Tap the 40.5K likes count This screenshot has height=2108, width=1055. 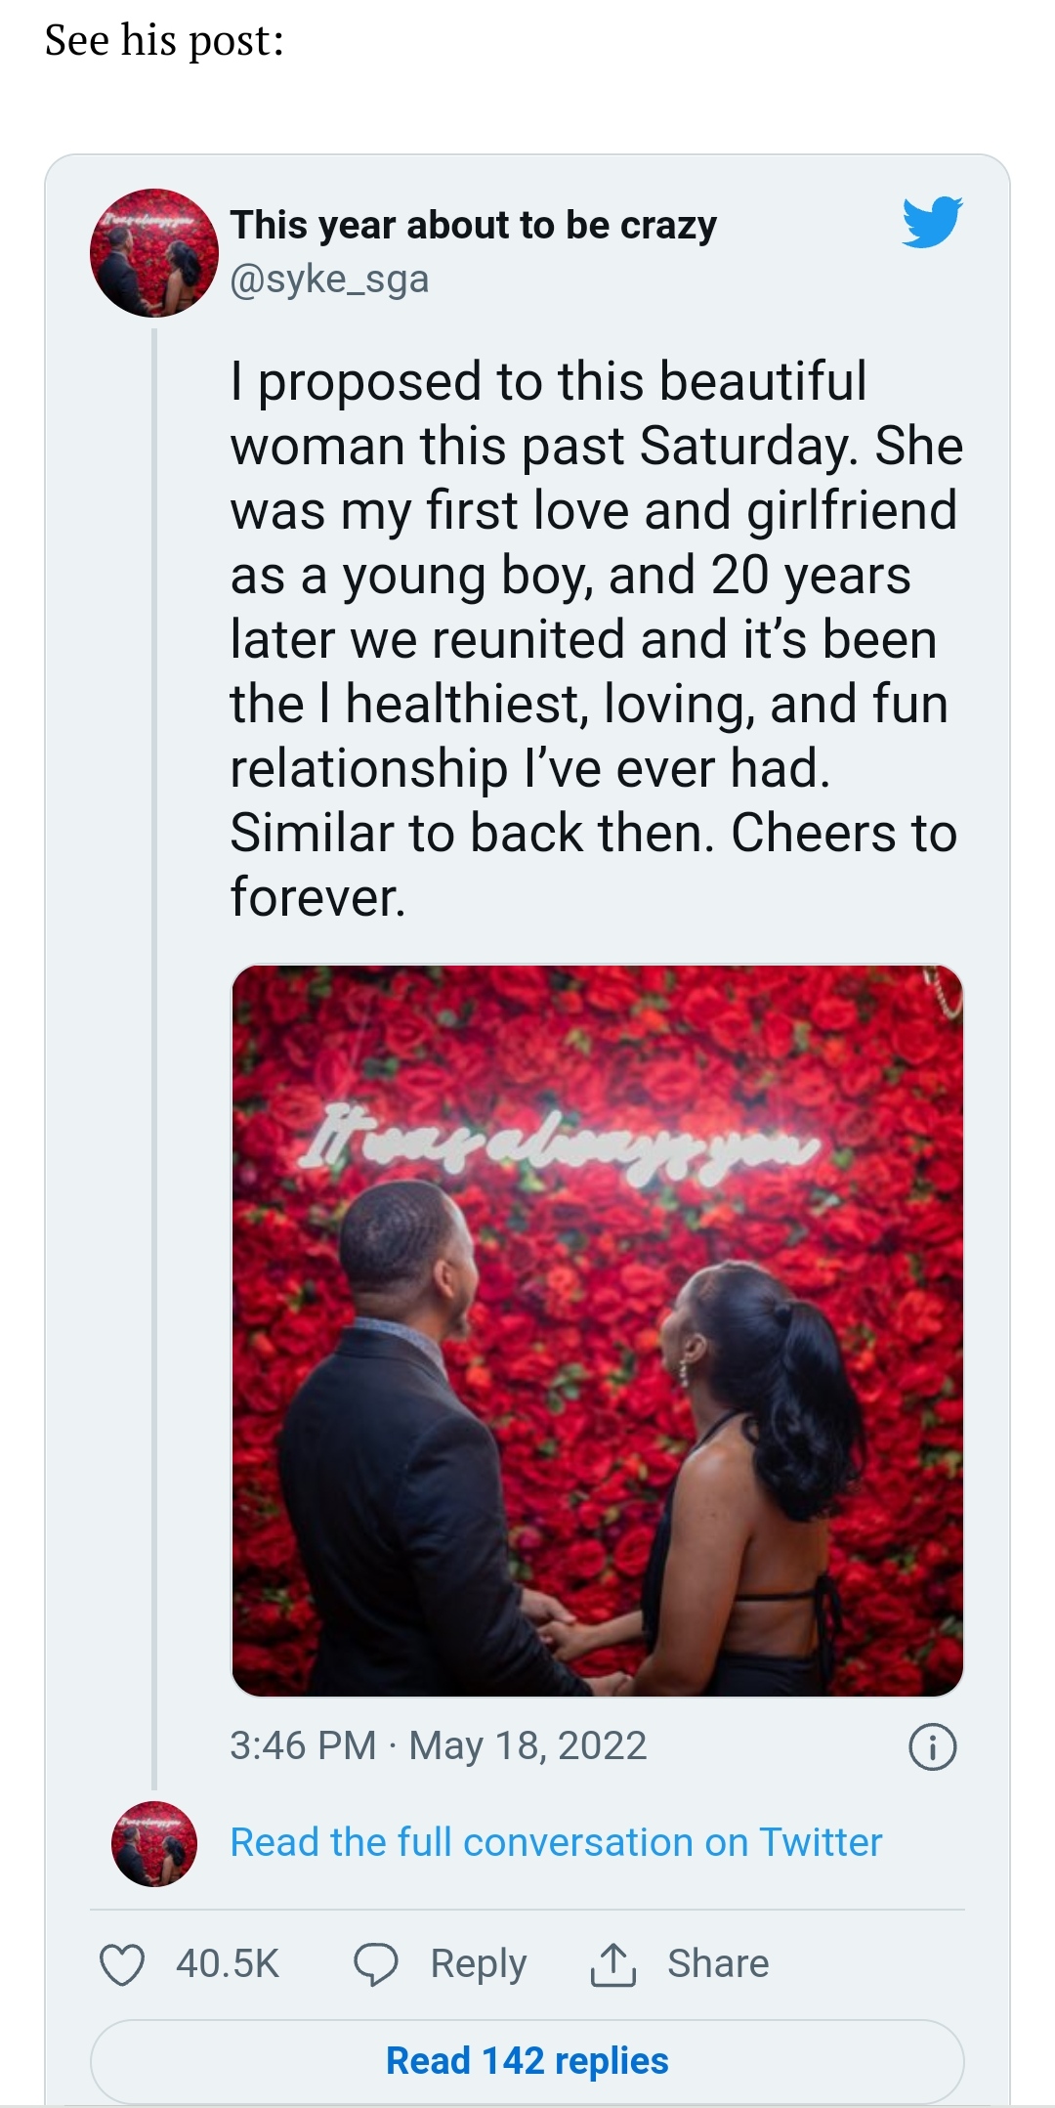click(x=228, y=1964)
